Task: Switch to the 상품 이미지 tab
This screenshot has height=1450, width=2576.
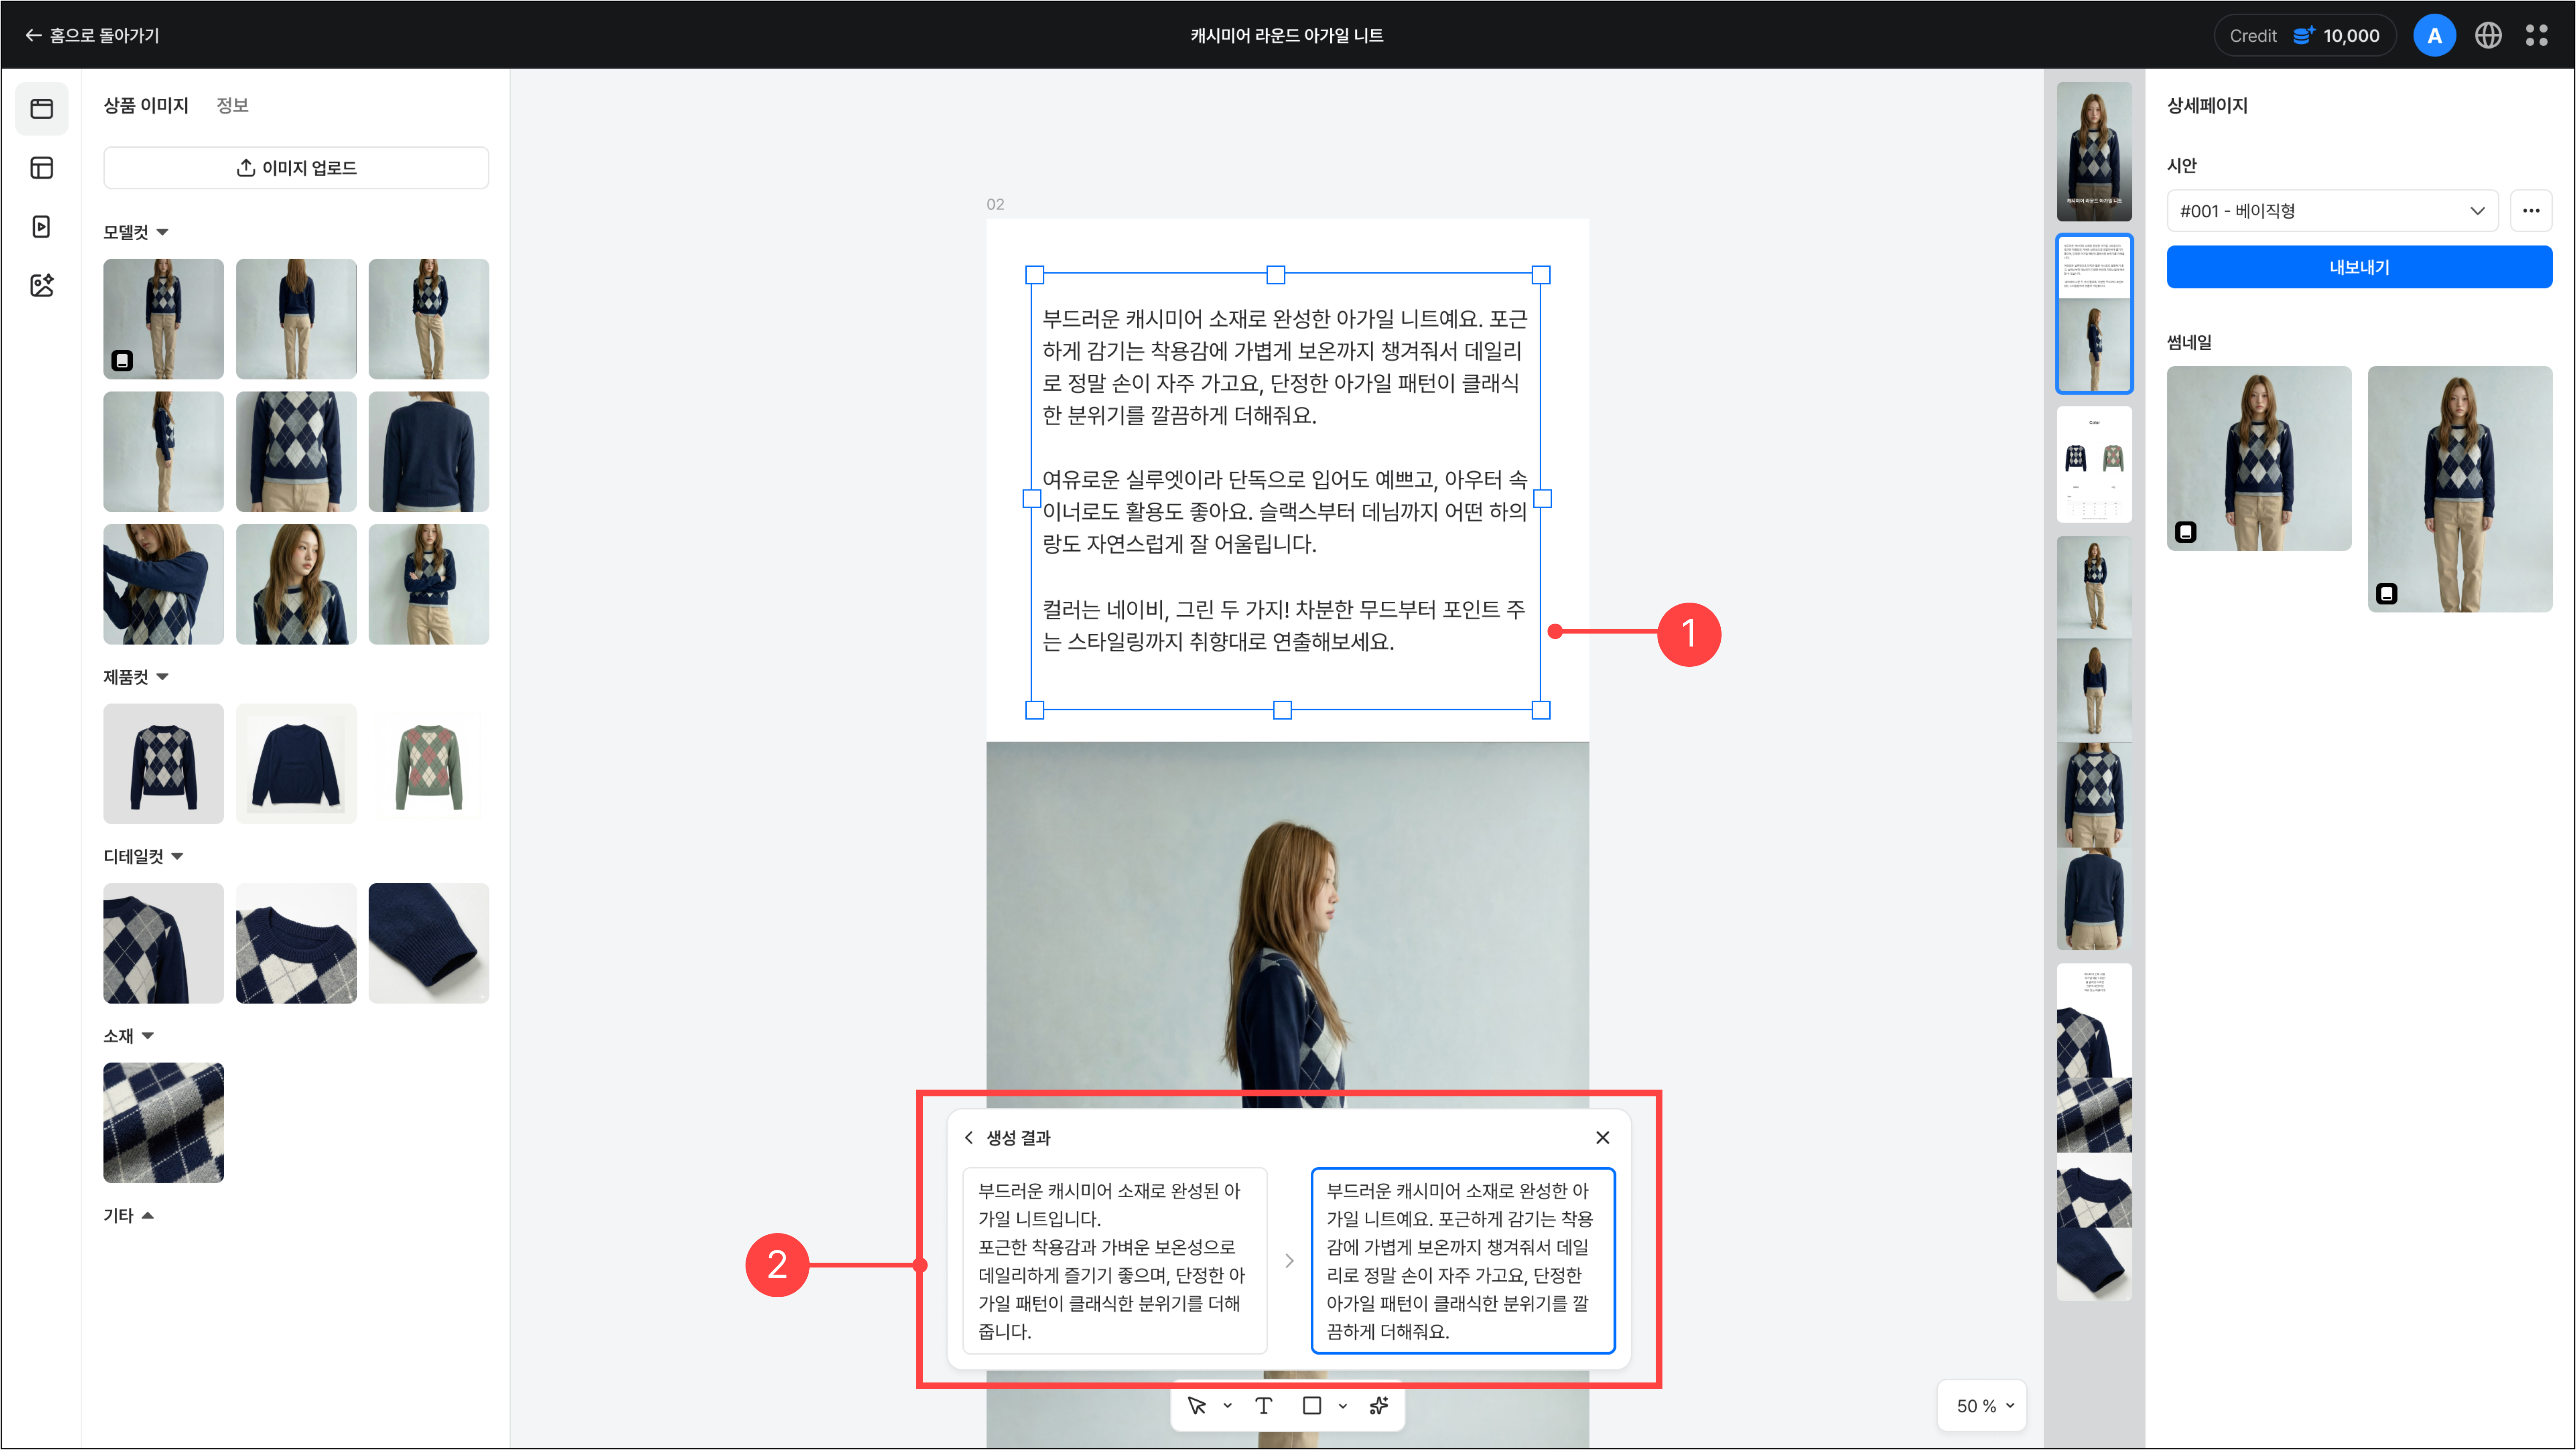Action: (146, 105)
